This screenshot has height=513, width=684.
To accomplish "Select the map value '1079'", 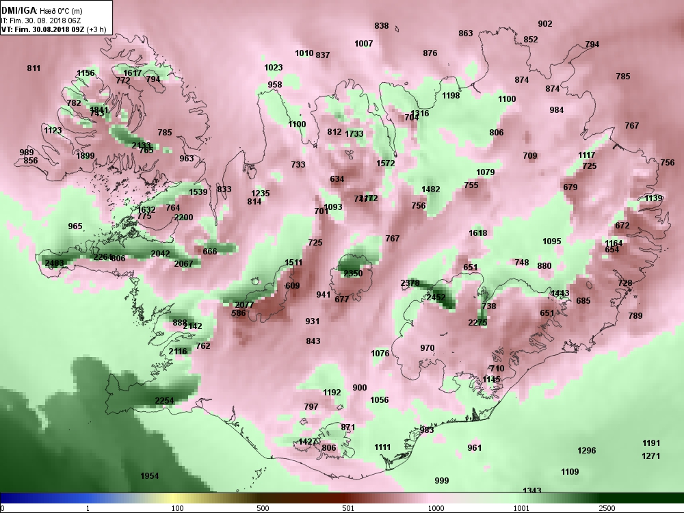I will pyautogui.click(x=485, y=172).
